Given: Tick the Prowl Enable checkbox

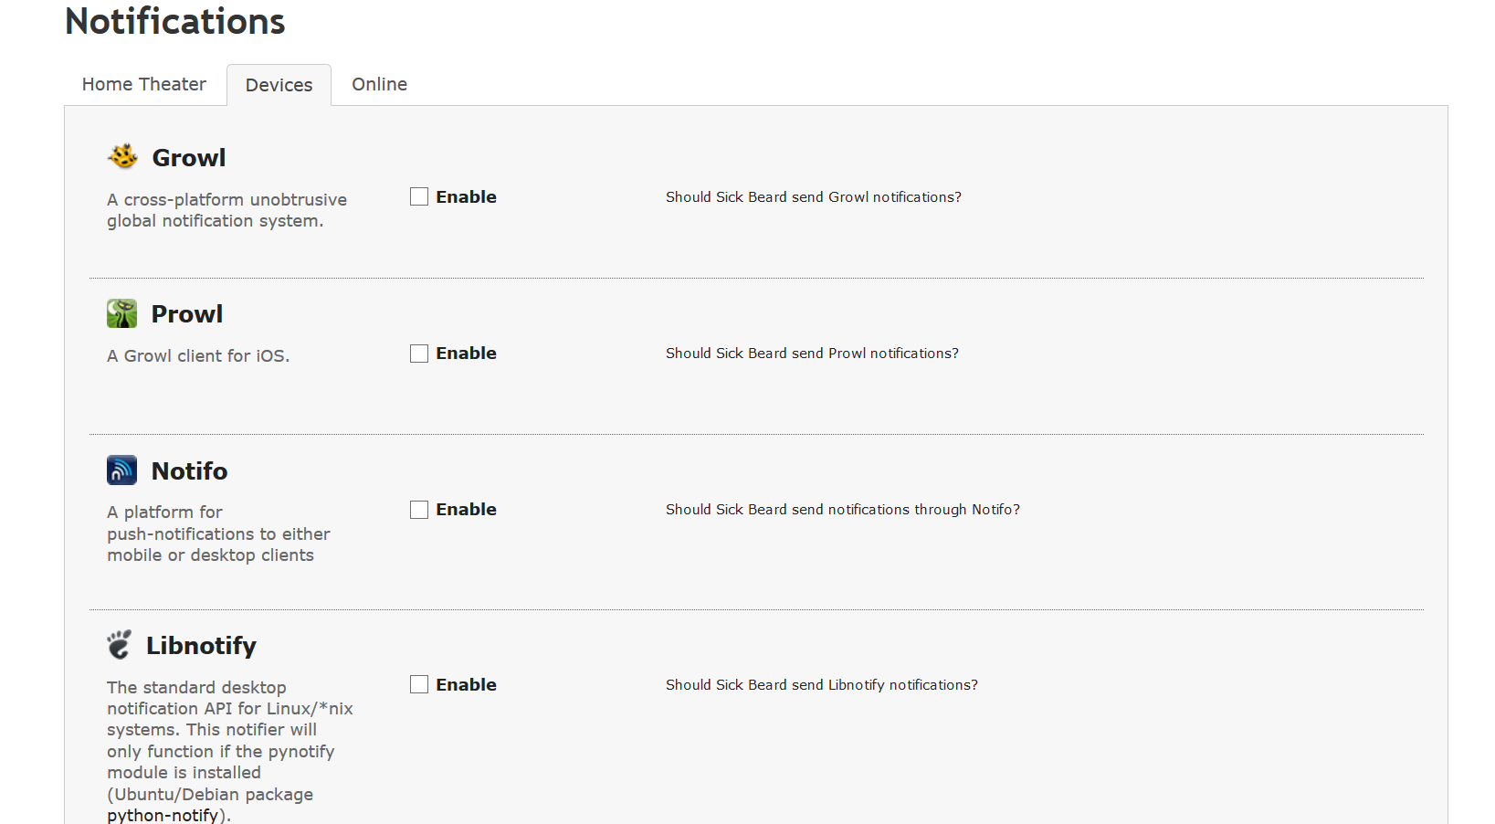Looking at the screenshot, I should pos(419,354).
